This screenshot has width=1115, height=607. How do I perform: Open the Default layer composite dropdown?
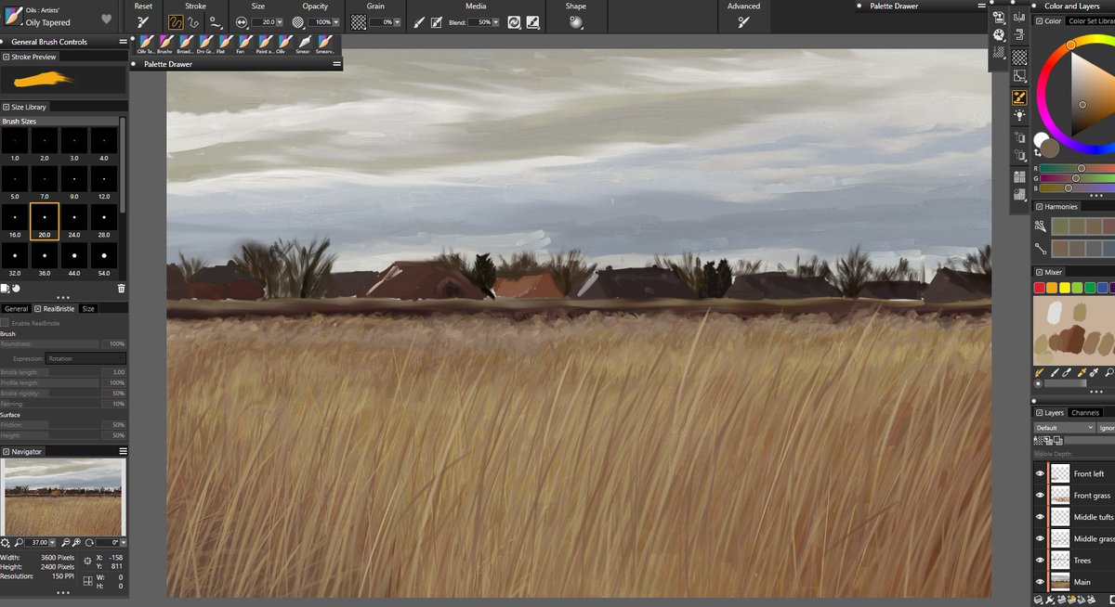coord(1063,427)
